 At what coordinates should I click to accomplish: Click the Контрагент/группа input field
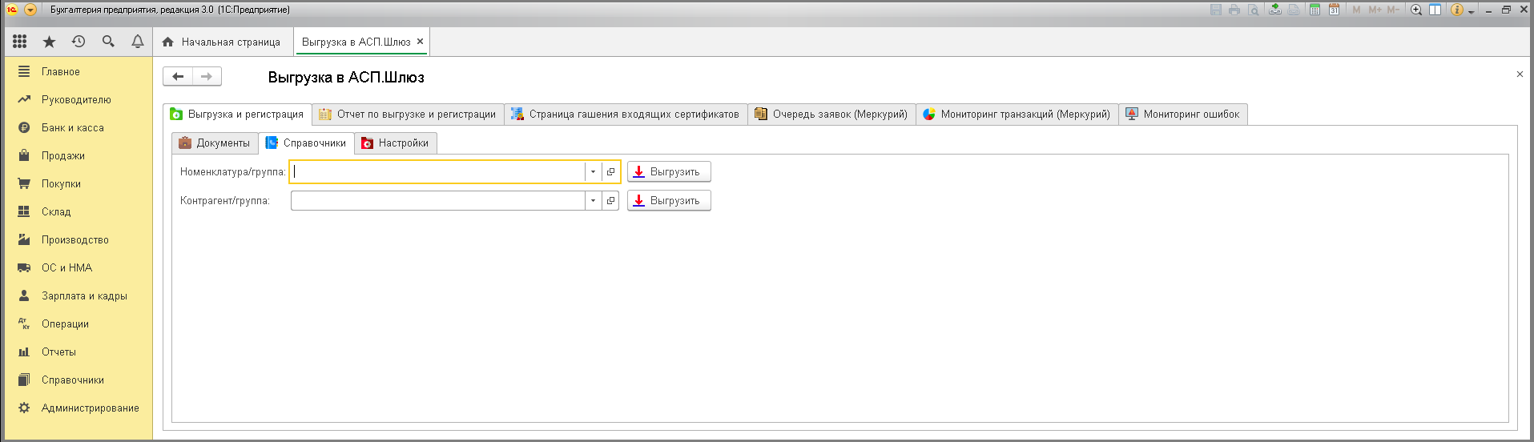tap(437, 200)
